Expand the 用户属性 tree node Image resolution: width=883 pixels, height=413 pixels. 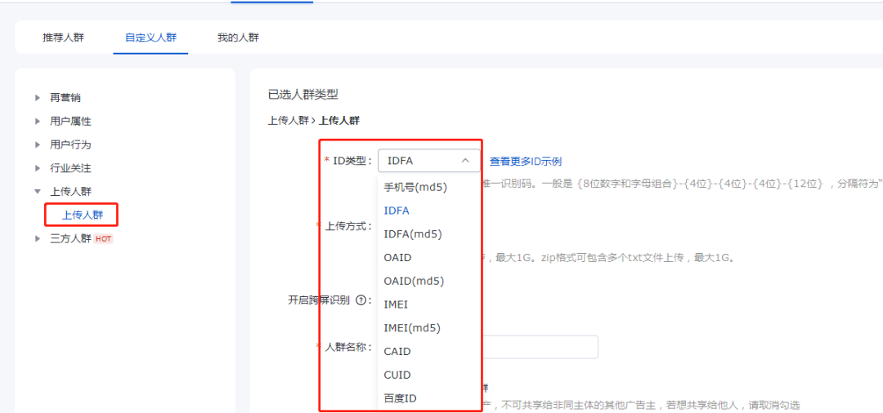(x=38, y=122)
